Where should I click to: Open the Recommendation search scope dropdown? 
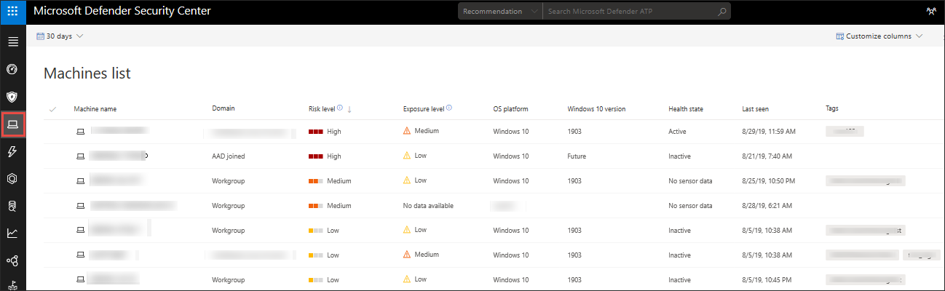click(500, 12)
